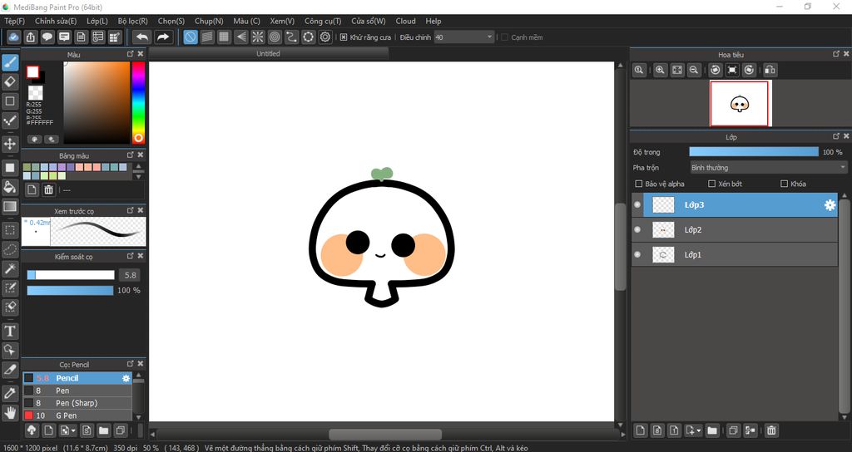
Task: Undock the Hoa tiêu navigator panel
Action: coord(836,54)
